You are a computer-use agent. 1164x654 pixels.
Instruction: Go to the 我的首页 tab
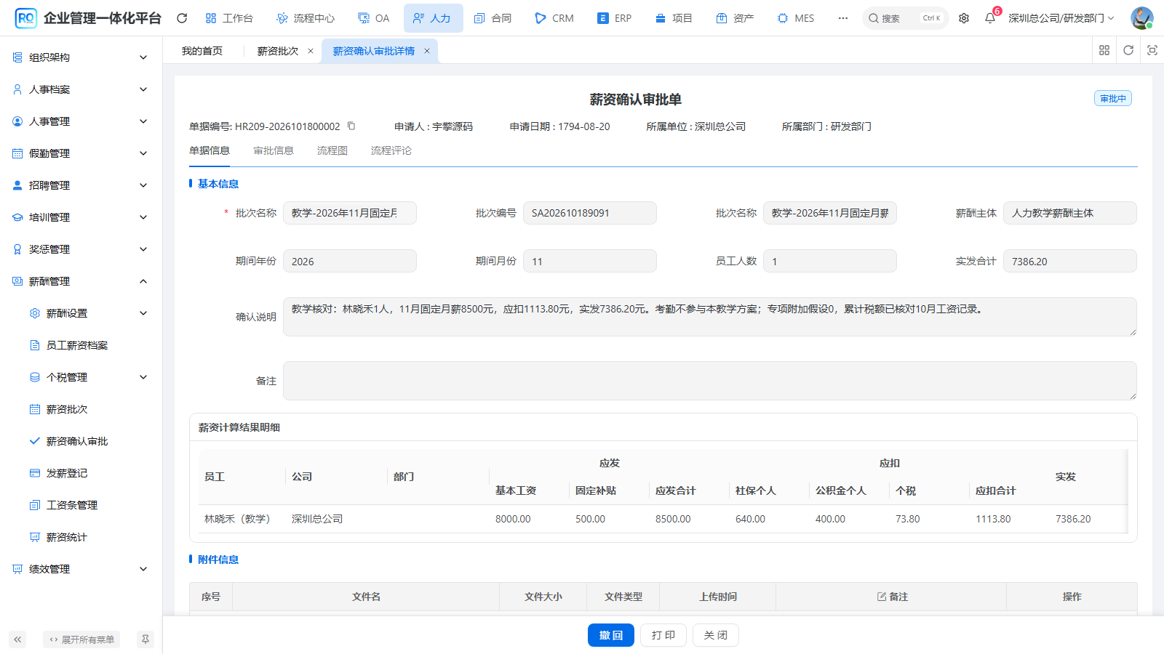[202, 51]
